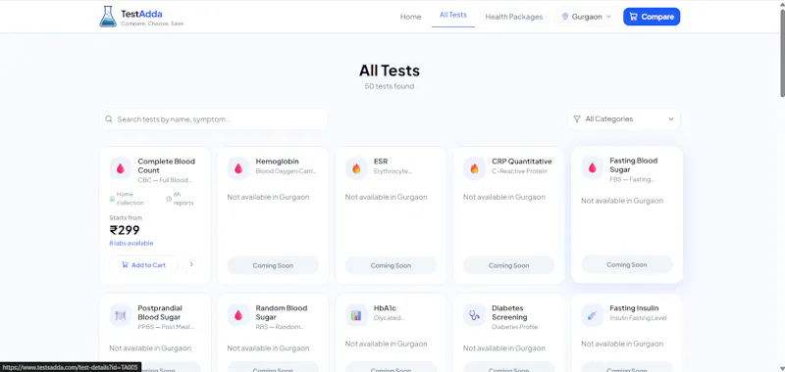This screenshot has width=785, height=372.
Task: Open the Fasting Blood Sugar title
Action: click(633, 164)
